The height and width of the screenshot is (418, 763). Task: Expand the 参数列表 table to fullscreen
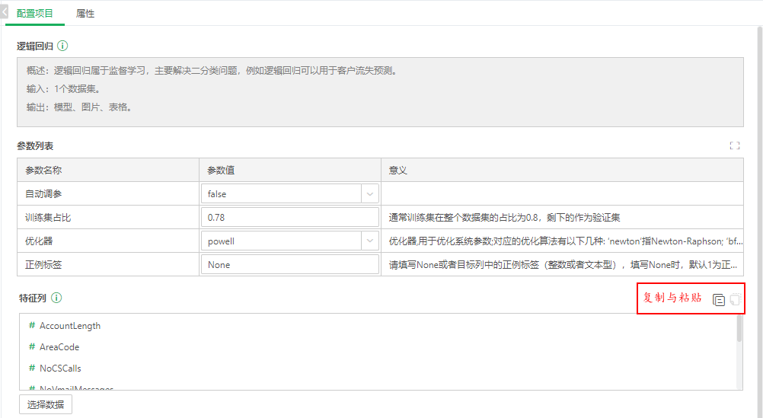pos(734,145)
